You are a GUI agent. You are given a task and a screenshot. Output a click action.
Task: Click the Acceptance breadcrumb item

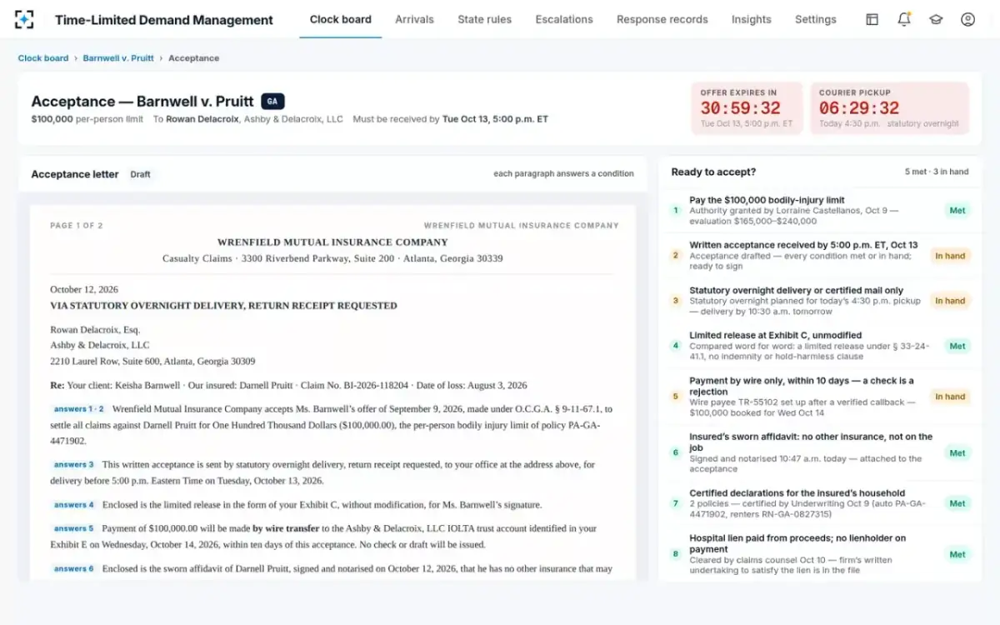tap(193, 58)
